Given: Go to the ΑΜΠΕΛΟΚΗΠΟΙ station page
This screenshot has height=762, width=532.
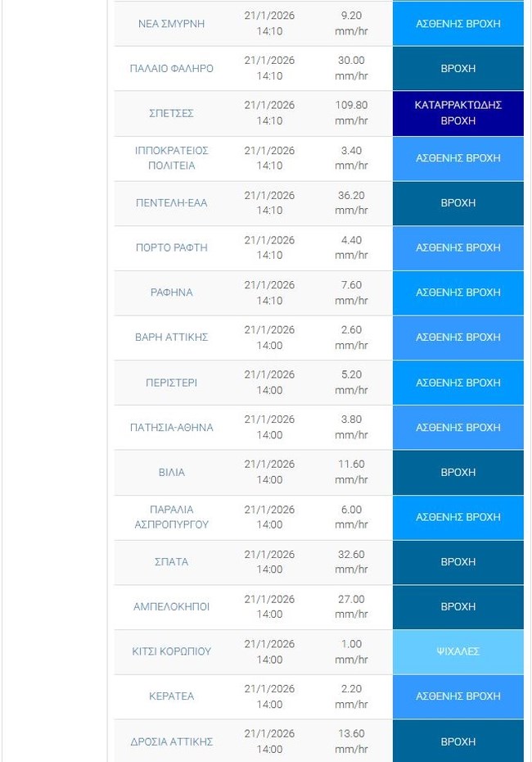Looking at the screenshot, I should click(171, 607).
